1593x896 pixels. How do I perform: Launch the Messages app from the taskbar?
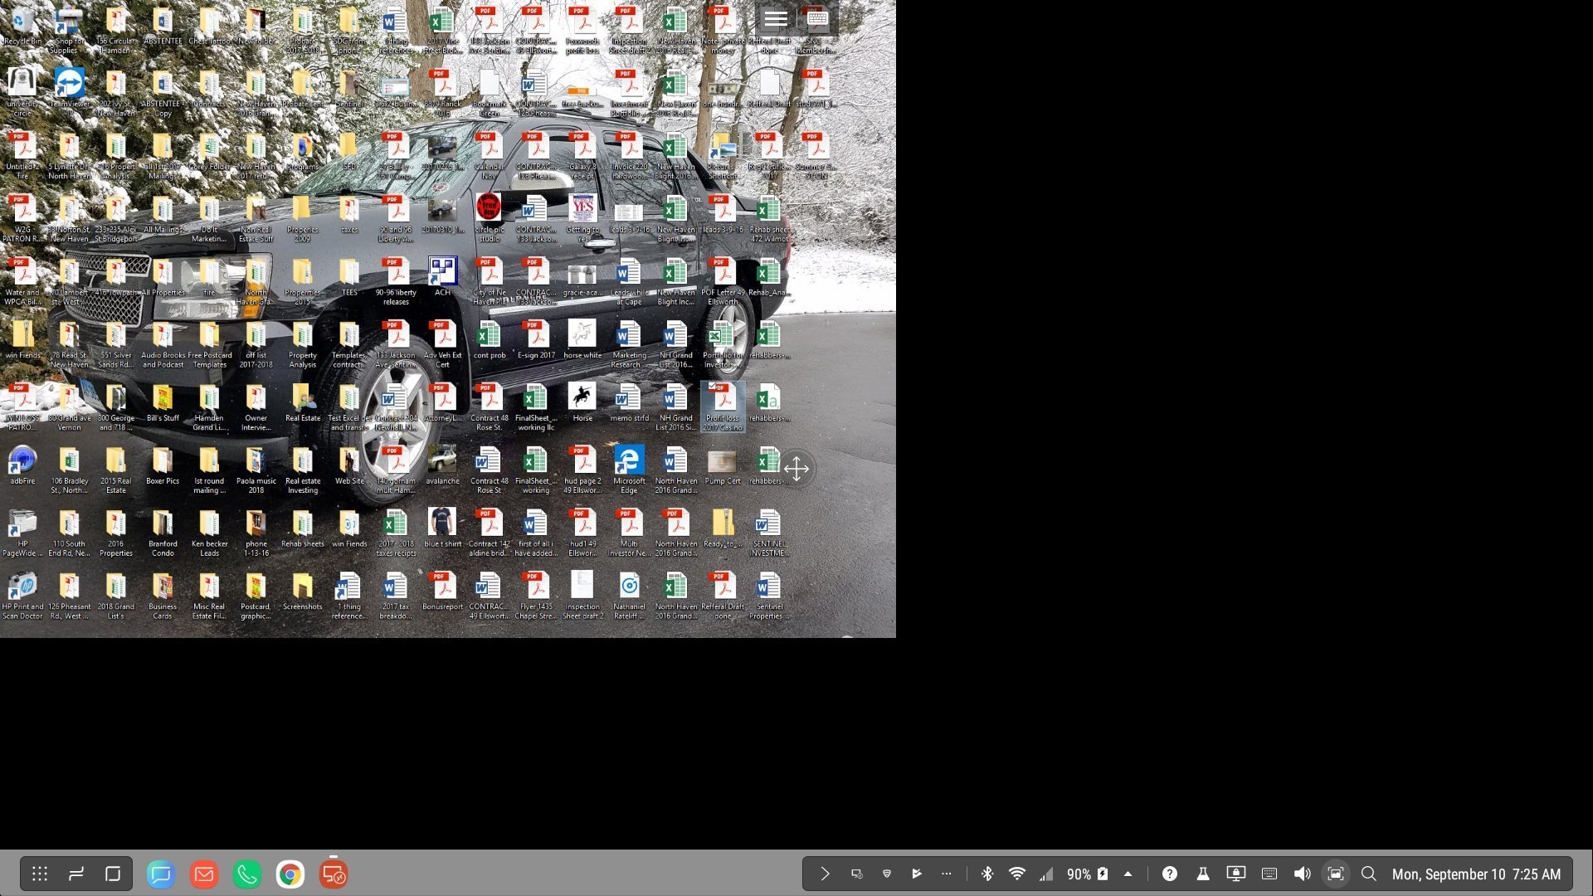coord(161,874)
